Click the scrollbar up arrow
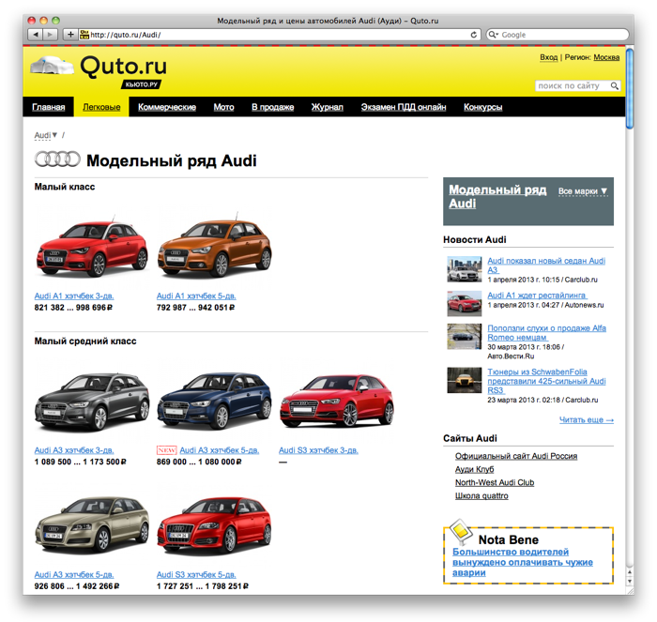The height and width of the screenshot is (622, 657). 630,571
